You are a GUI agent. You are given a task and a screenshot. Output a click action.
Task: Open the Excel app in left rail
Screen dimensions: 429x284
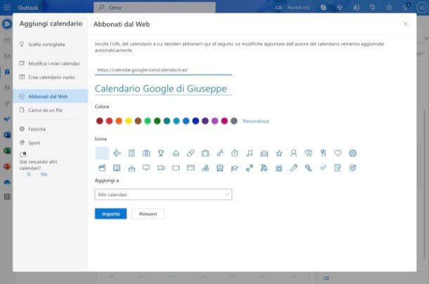(x=7, y=150)
